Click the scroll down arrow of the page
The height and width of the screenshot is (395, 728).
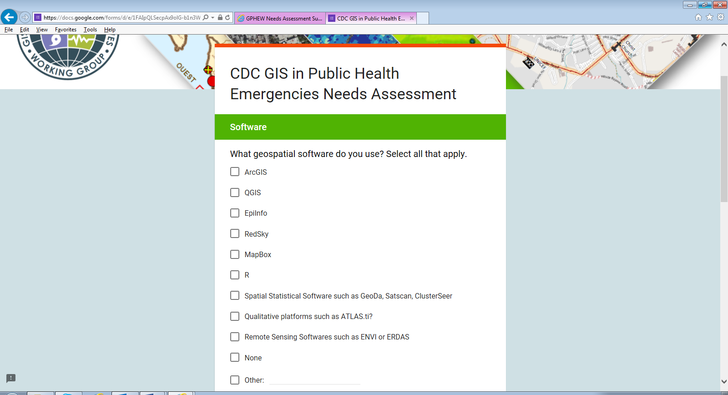pyautogui.click(x=724, y=381)
